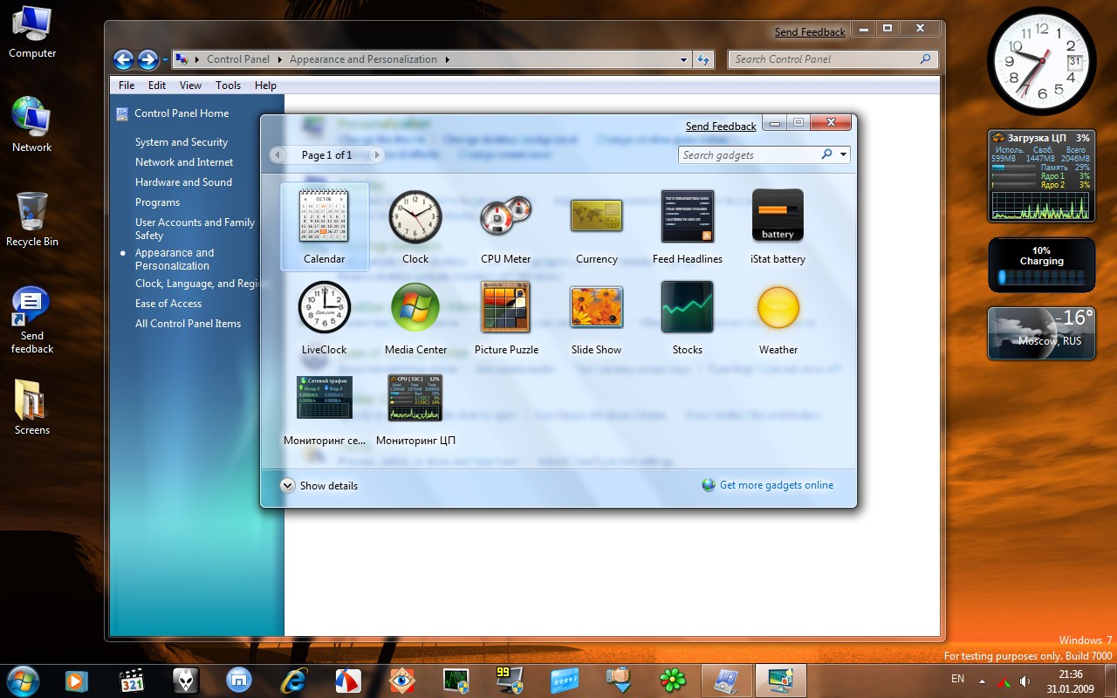Open User Accounts and Family Safety
Image resolution: width=1117 pixels, height=698 pixels.
coord(195,229)
